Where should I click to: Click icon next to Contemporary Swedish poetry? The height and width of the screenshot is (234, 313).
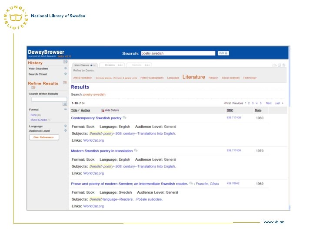(125, 117)
